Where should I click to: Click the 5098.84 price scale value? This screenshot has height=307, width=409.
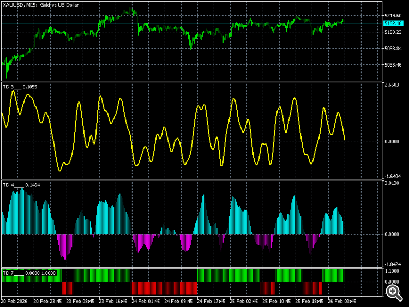(x=393, y=49)
